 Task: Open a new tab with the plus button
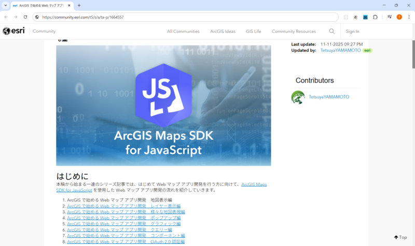(79, 5)
